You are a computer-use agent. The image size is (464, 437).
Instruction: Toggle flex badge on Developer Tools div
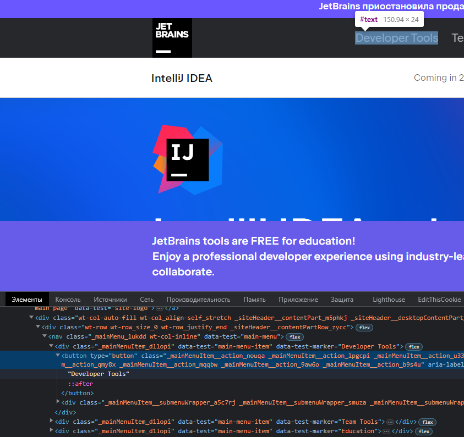pyautogui.click(x=414, y=347)
